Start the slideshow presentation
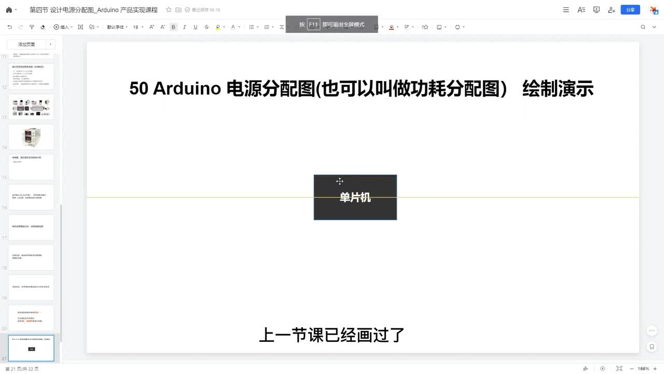This screenshot has height=374, width=664. (x=597, y=10)
